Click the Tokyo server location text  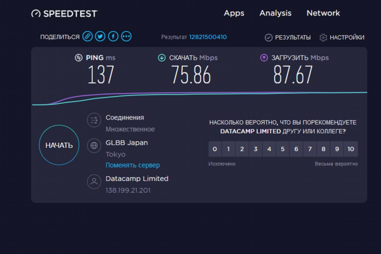click(115, 154)
